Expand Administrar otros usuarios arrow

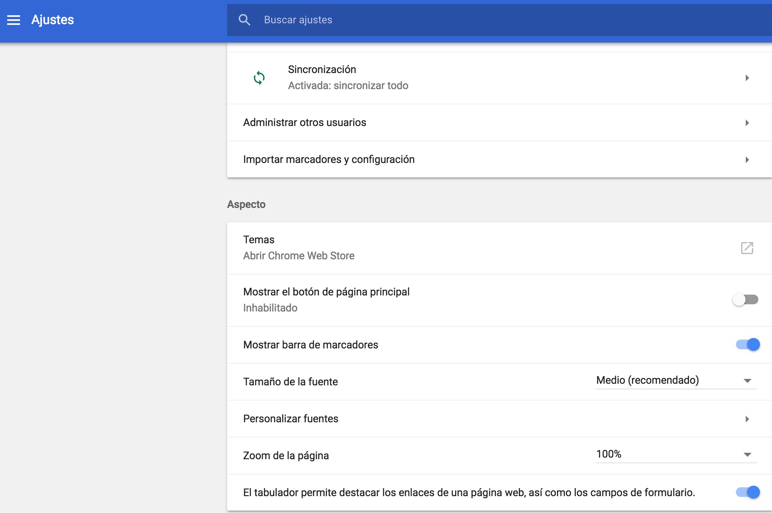coord(747,123)
